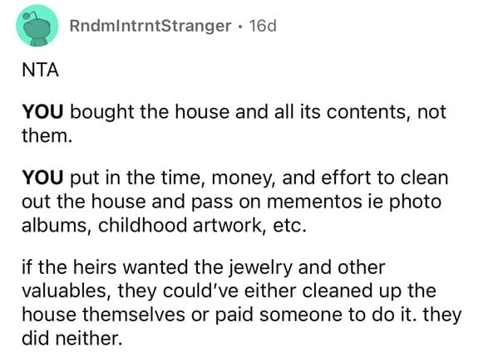Screen dimensions: 498x352
Task: Click the phrase "time, money, and effort"
Action: pyautogui.click(x=266, y=178)
